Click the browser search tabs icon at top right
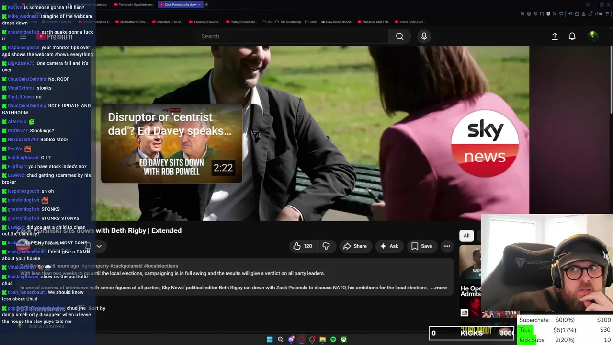613x345 pixels. [x=588, y=5]
